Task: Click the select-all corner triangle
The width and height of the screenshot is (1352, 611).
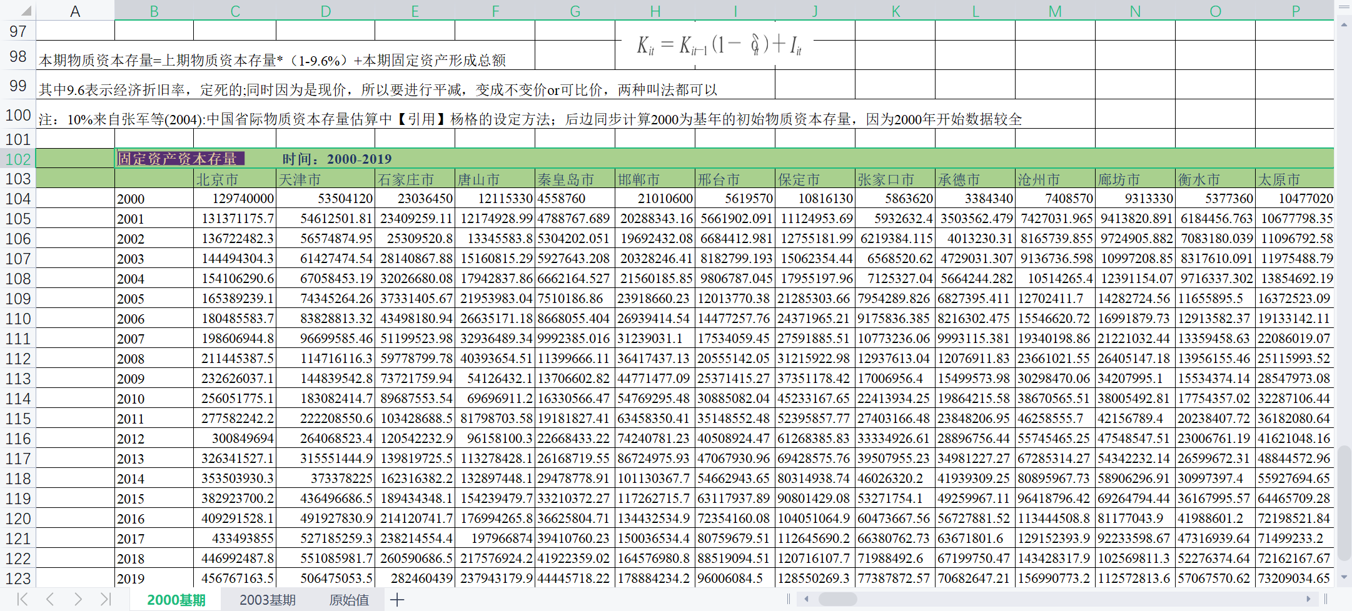Action: (x=26, y=11)
